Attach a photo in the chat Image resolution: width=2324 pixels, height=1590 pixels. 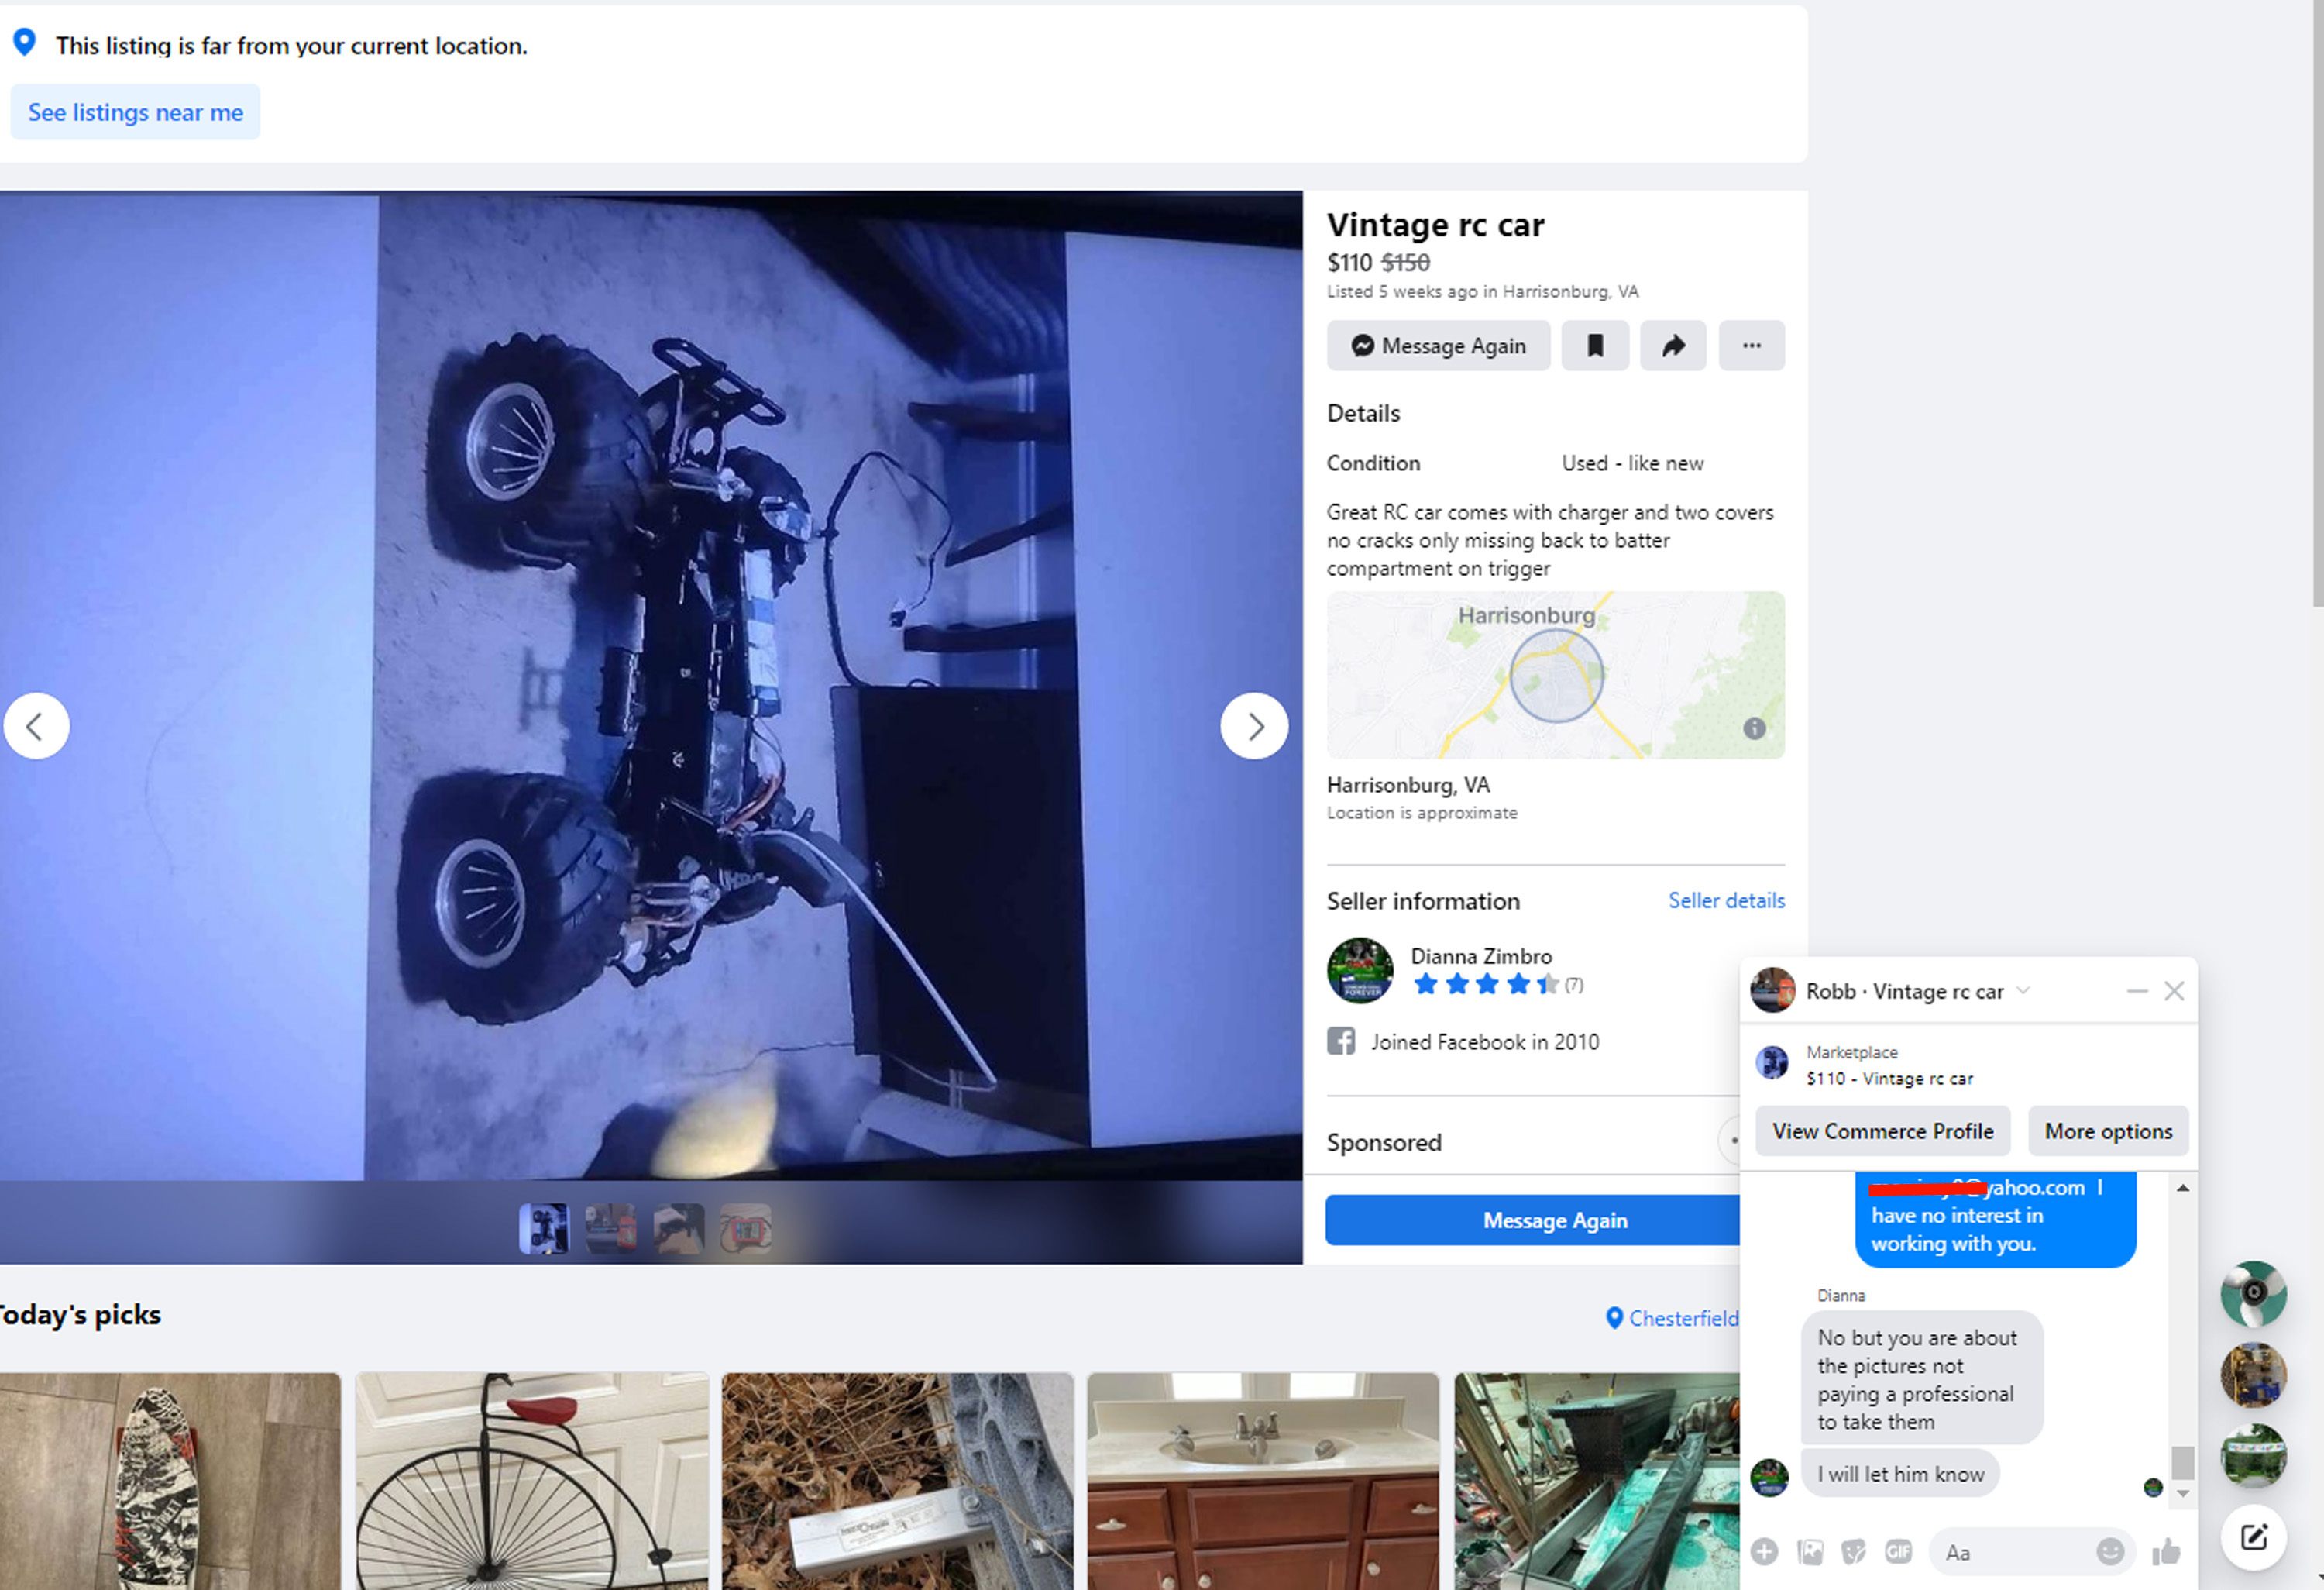[x=1810, y=1552]
